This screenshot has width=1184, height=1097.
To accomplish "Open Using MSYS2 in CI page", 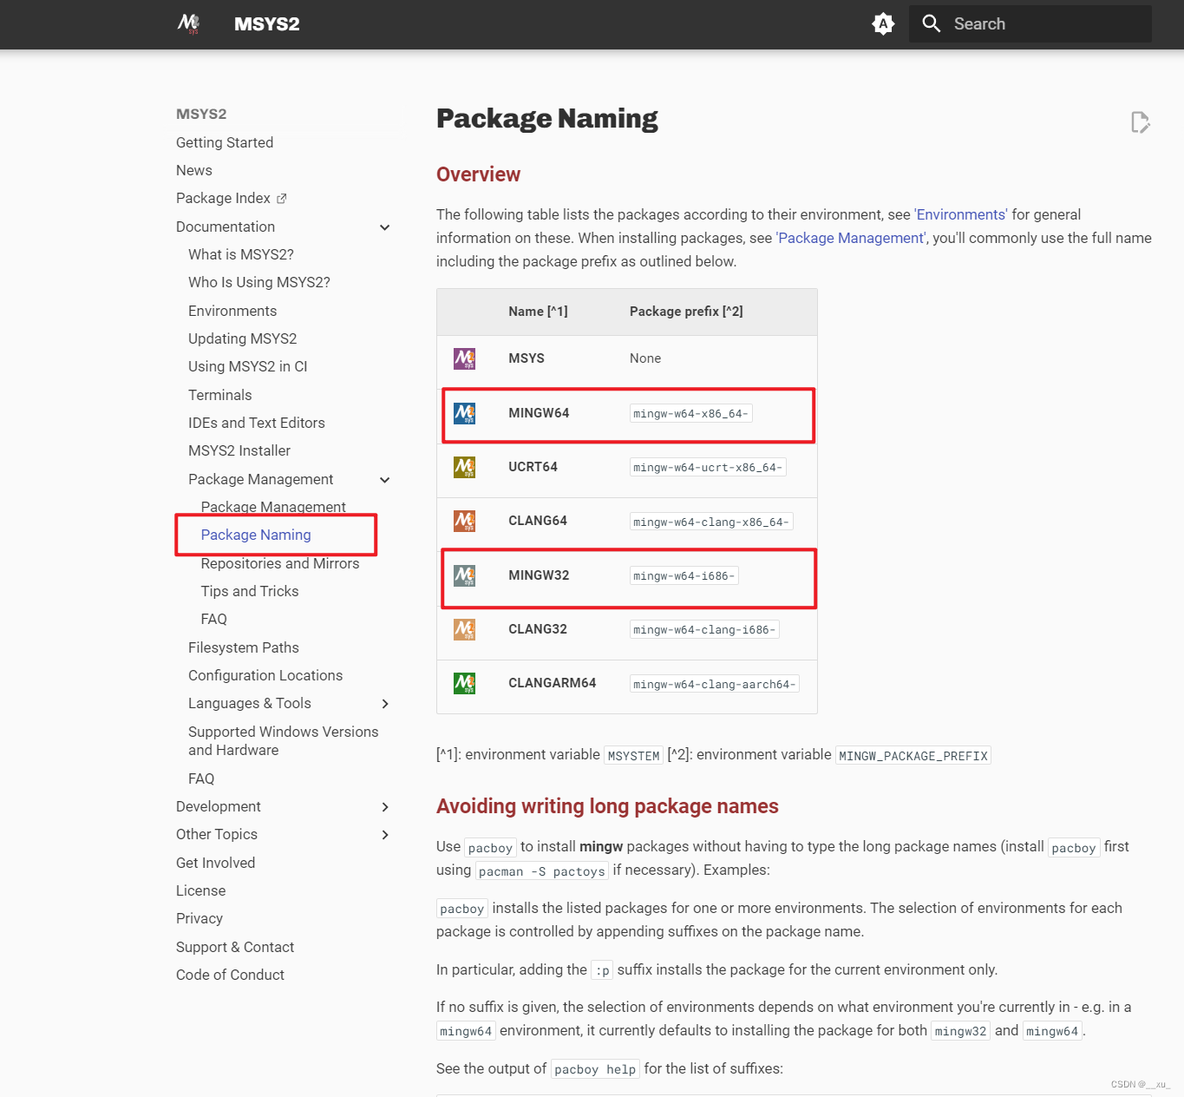I will coord(248,366).
